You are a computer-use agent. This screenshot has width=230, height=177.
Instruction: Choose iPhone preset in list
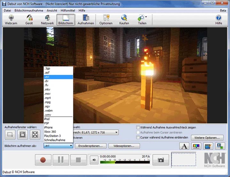coord(58,127)
